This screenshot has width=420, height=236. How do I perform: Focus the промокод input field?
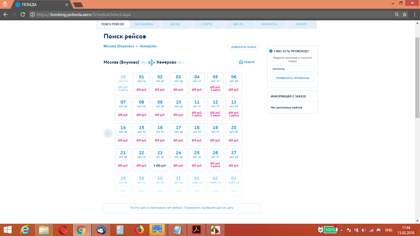tap(292, 69)
